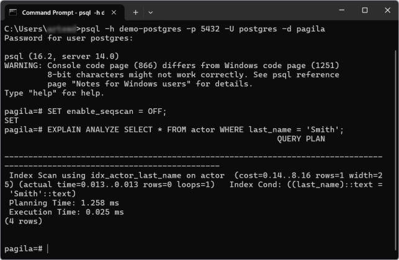
Task: Open a new terminal tab with plus
Action: (x=136, y=12)
